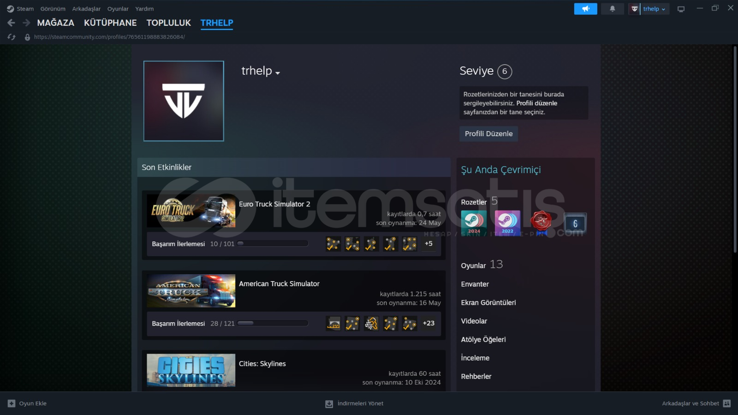
Task: Open notifications bell icon
Action: pyautogui.click(x=613, y=9)
